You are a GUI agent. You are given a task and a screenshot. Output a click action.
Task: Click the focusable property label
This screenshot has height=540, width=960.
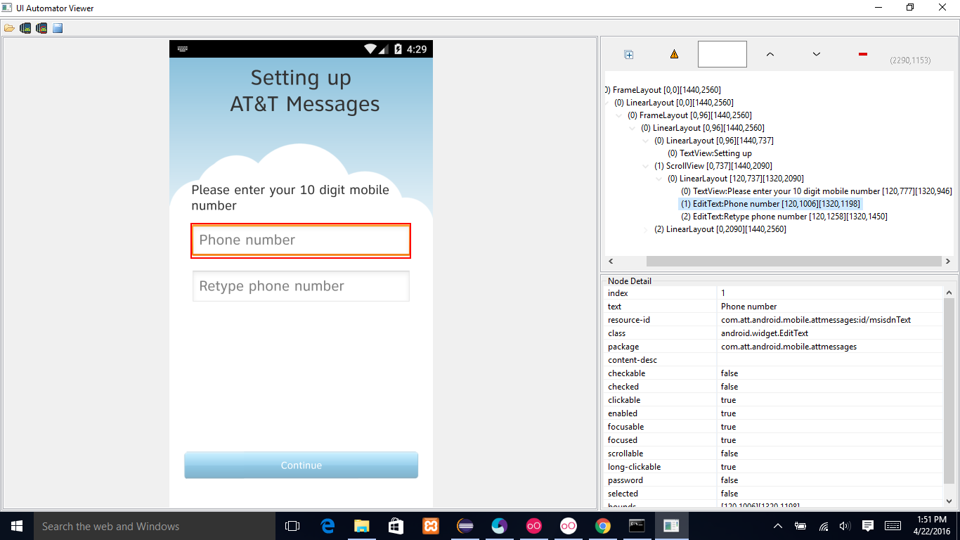(x=625, y=427)
